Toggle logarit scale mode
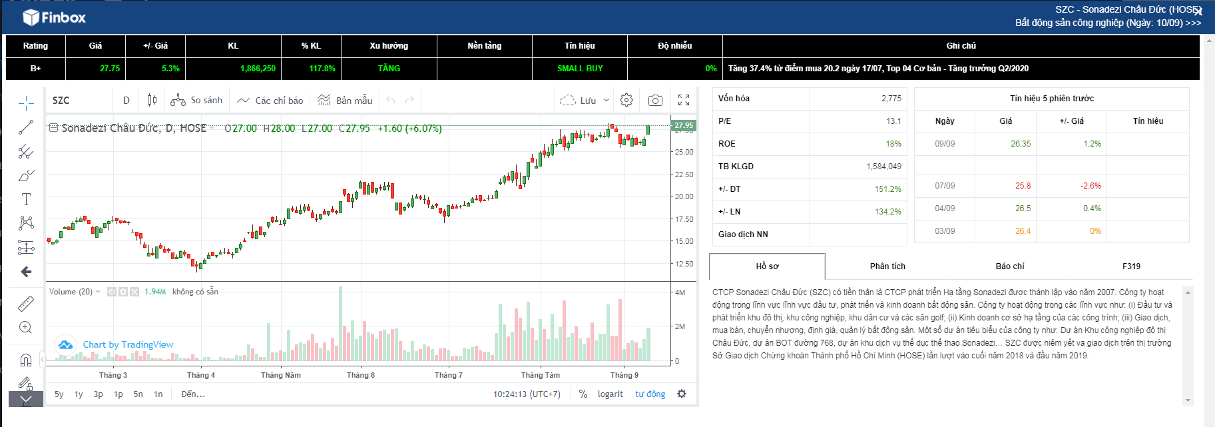 click(610, 394)
